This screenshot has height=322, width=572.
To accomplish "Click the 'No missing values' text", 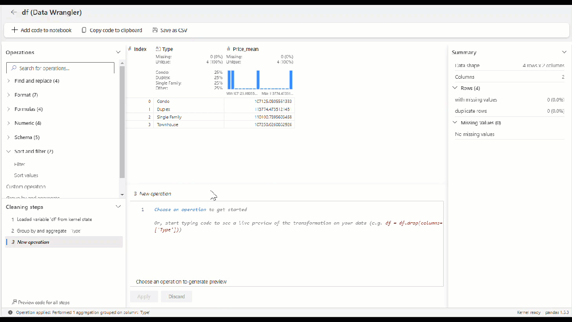I will click(x=475, y=134).
